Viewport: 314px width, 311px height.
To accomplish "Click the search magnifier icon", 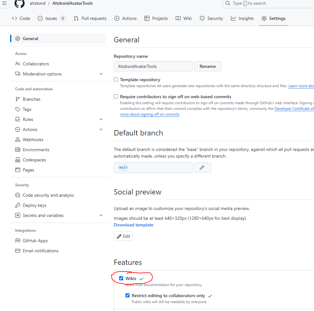I will pos(228,3).
